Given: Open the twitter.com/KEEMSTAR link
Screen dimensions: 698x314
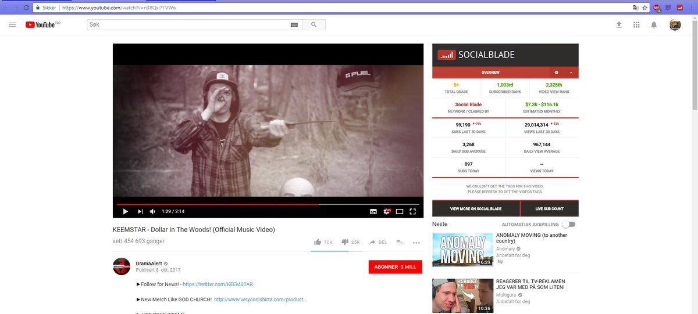Looking at the screenshot, I should coord(218,284).
